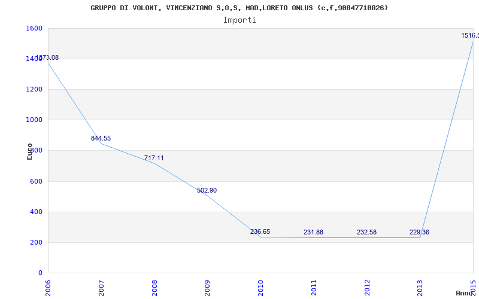Select the data label 232.58
Image resolution: width=479 pixels, height=299 pixels.
(x=366, y=232)
